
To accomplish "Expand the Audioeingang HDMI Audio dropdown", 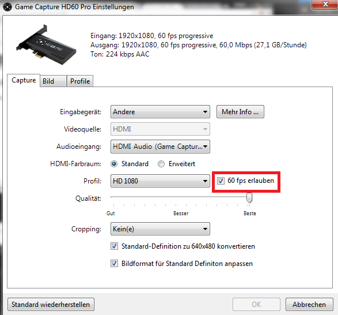I will [x=160, y=147].
